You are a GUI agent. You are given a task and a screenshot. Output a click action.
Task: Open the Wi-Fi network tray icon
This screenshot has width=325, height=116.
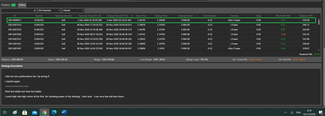(292, 113)
